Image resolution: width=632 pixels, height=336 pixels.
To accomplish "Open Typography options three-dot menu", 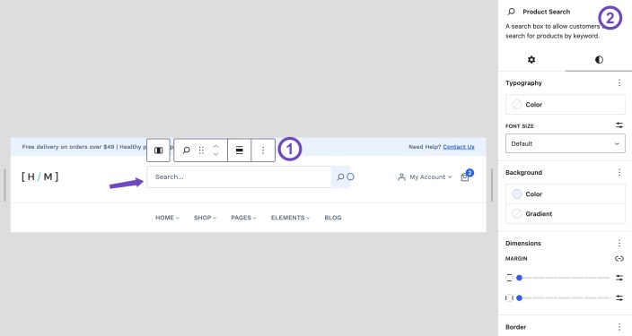I will pyautogui.click(x=619, y=83).
